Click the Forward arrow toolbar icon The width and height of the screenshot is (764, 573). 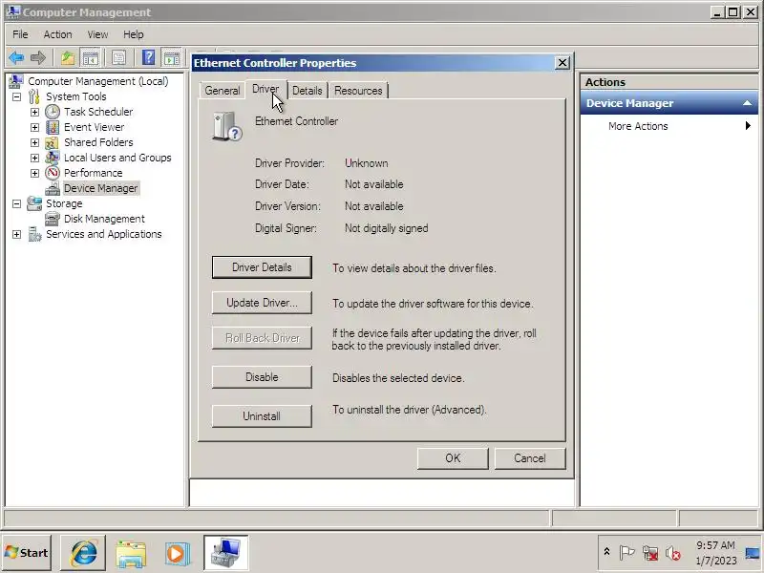pos(38,58)
